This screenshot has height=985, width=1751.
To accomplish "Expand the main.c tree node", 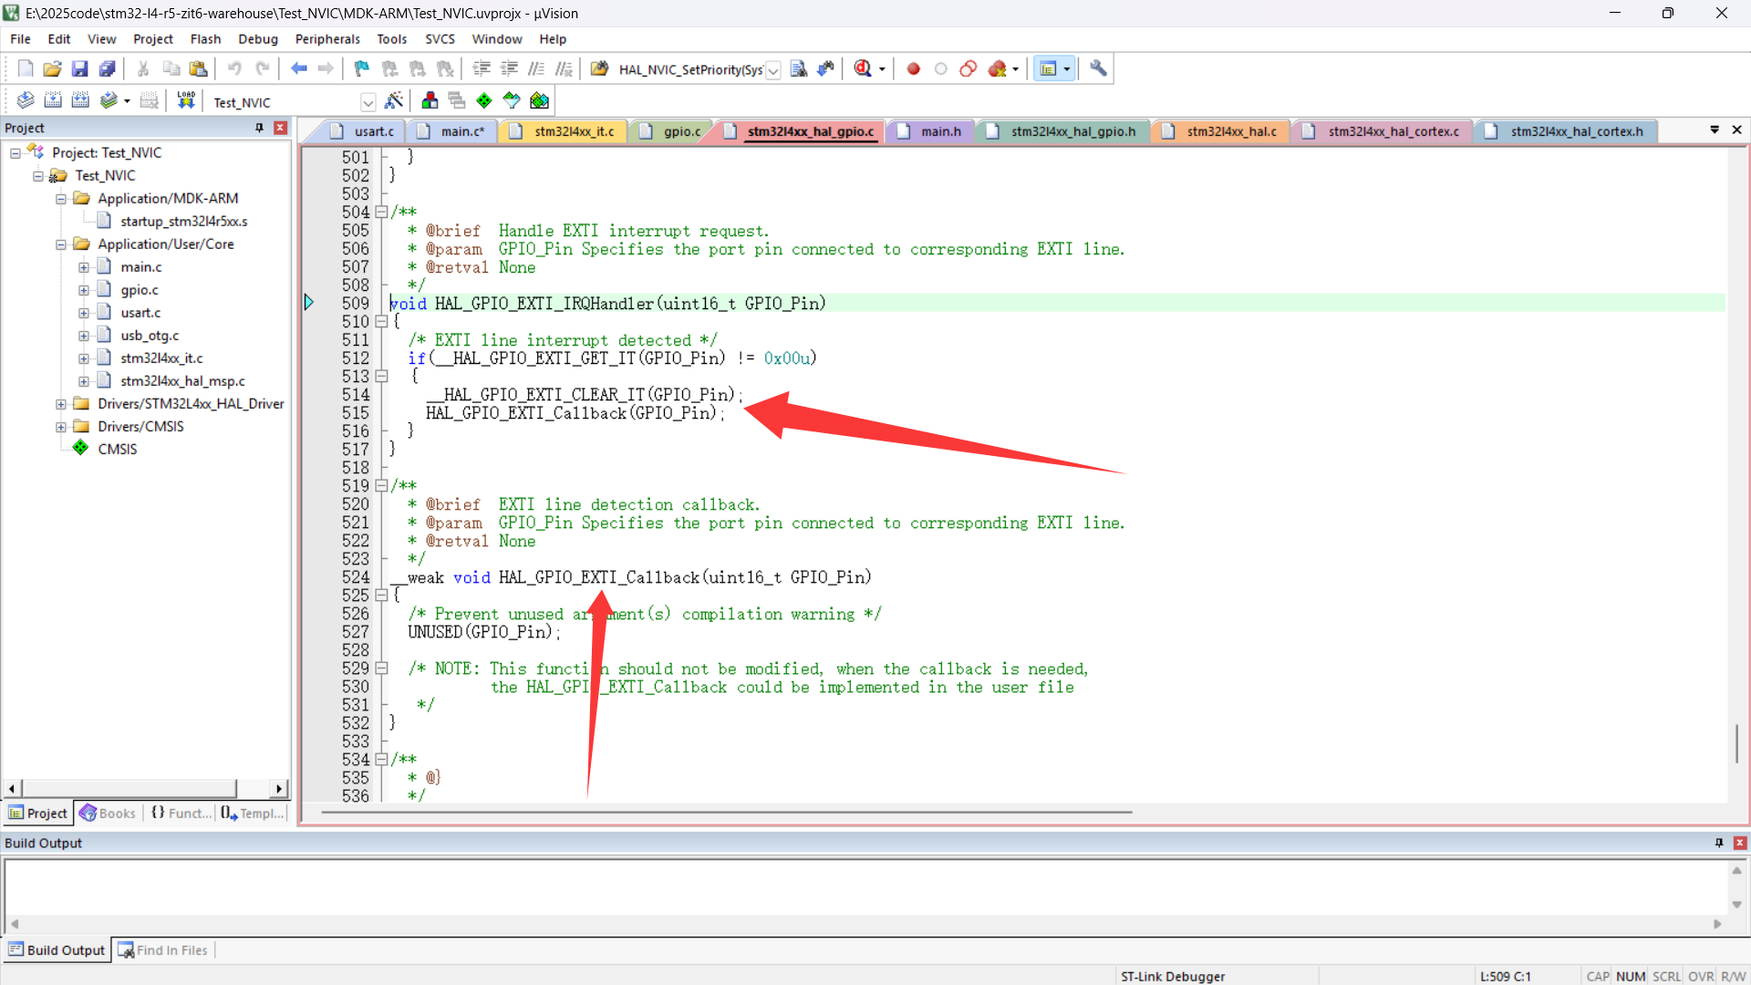I will (84, 267).
